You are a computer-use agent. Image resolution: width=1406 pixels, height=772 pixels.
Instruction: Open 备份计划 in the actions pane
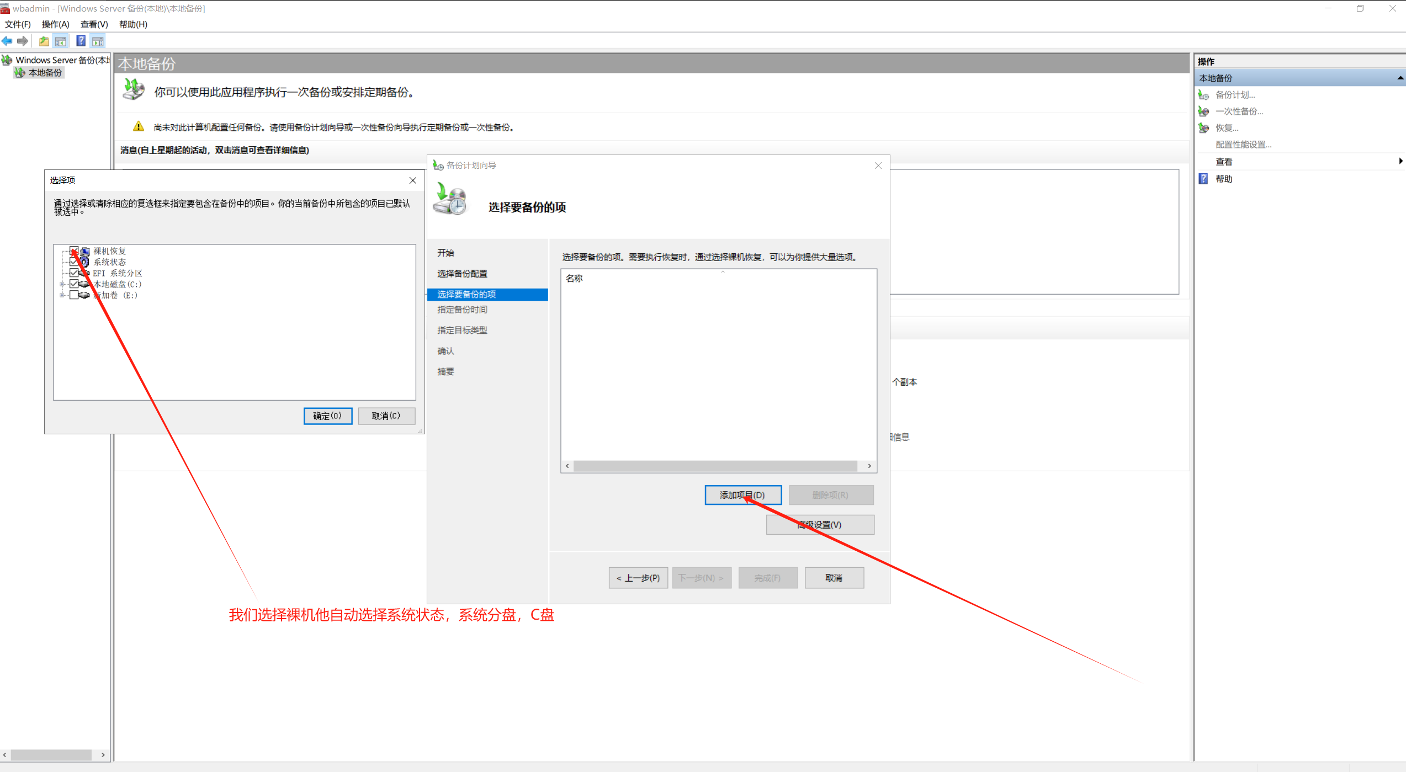[1235, 95]
